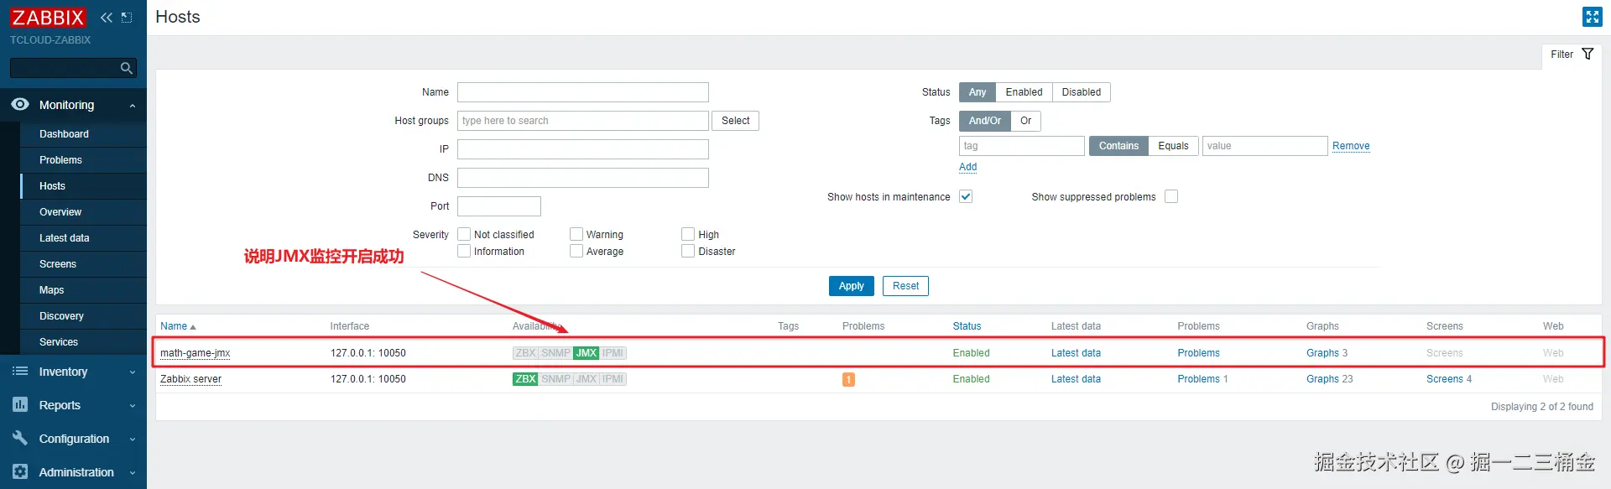
Task: Open the orange problem count badge
Action: [848, 380]
